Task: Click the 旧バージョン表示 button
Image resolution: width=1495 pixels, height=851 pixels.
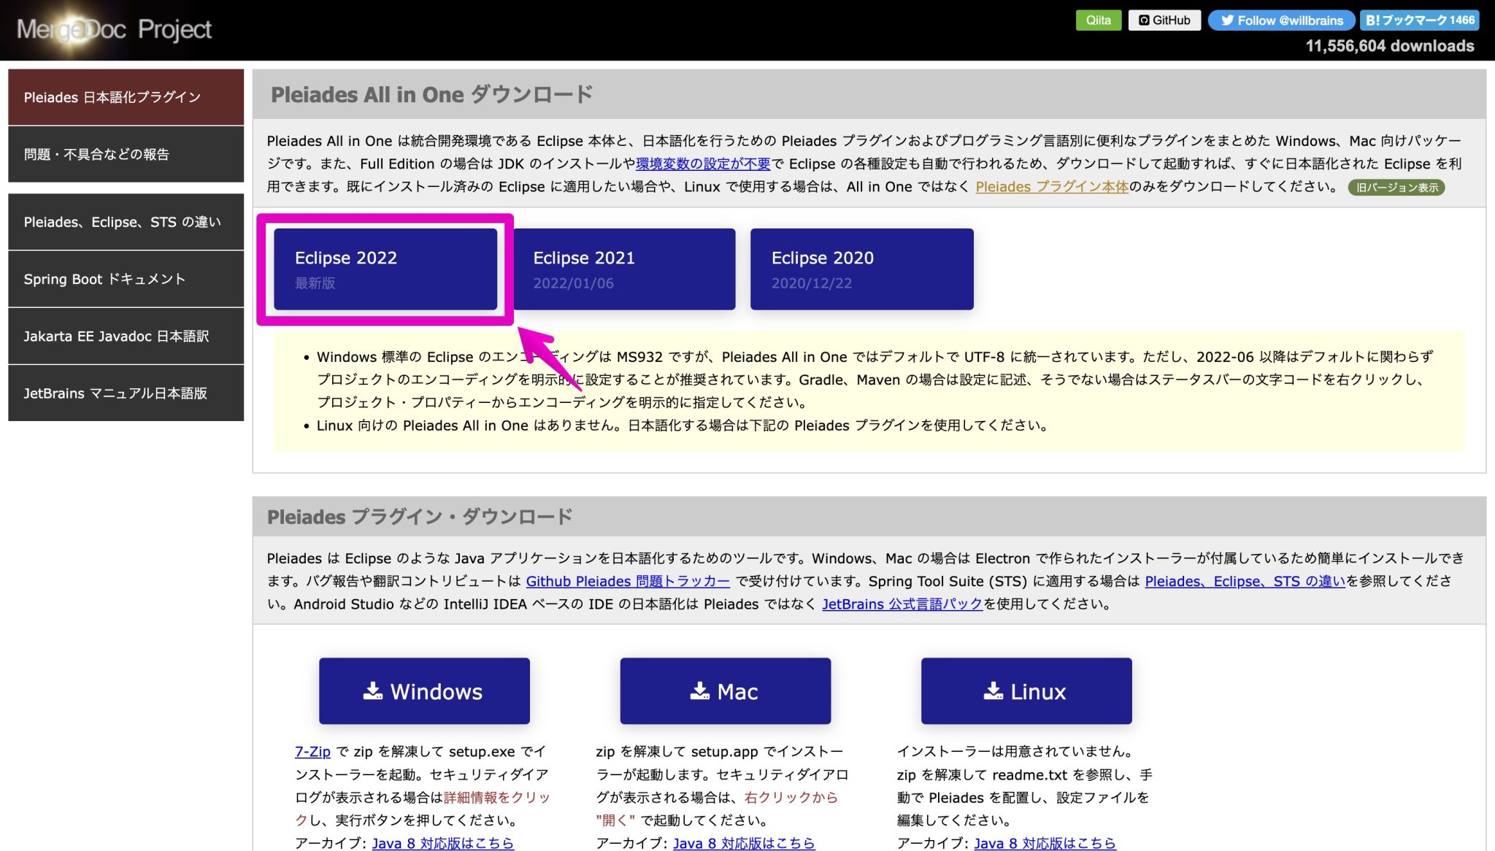Action: pyautogui.click(x=1395, y=188)
